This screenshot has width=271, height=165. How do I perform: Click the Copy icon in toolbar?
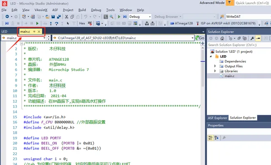pyautogui.click(x=72, y=16)
